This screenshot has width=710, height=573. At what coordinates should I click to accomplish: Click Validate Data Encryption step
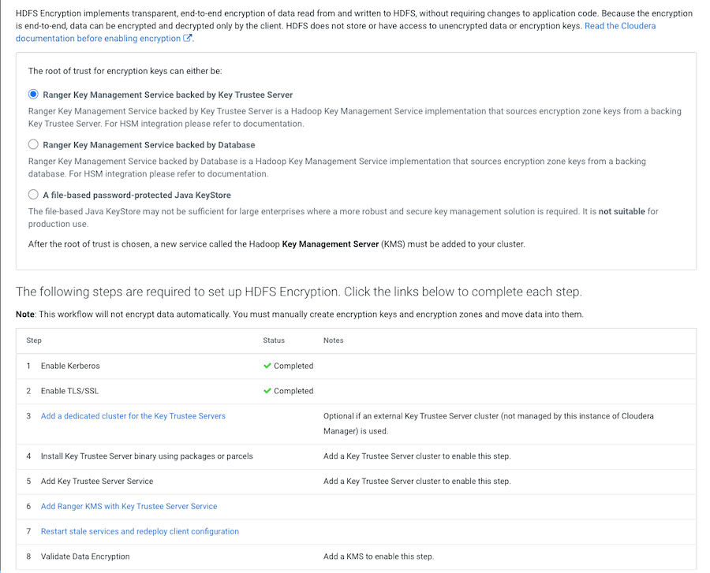(x=85, y=556)
